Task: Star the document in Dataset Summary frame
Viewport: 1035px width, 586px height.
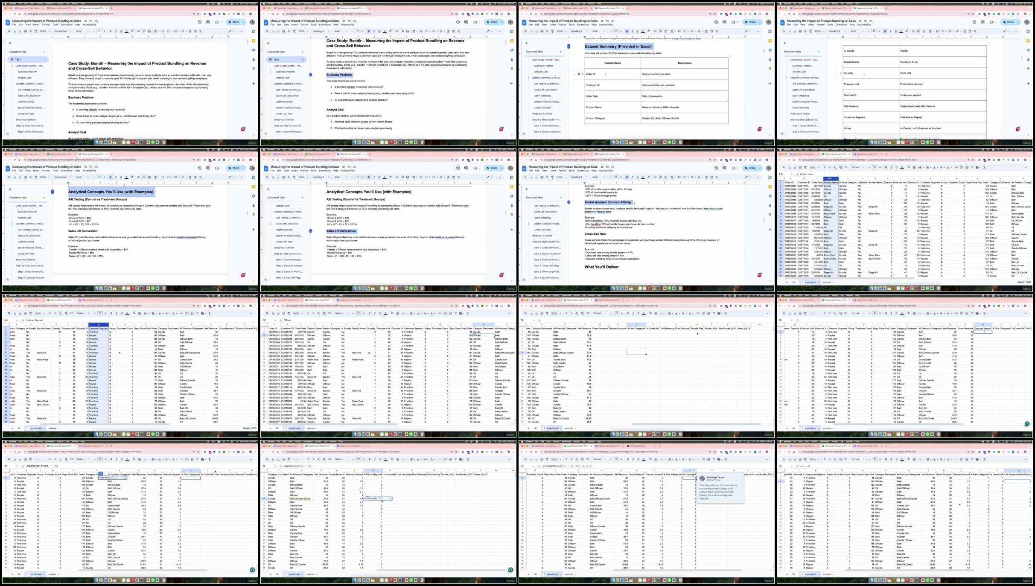Action: pyautogui.click(x=602, y=21)
